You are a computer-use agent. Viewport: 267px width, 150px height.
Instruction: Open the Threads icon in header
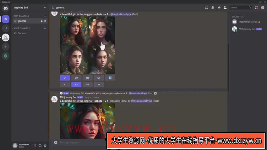point(206,8)
